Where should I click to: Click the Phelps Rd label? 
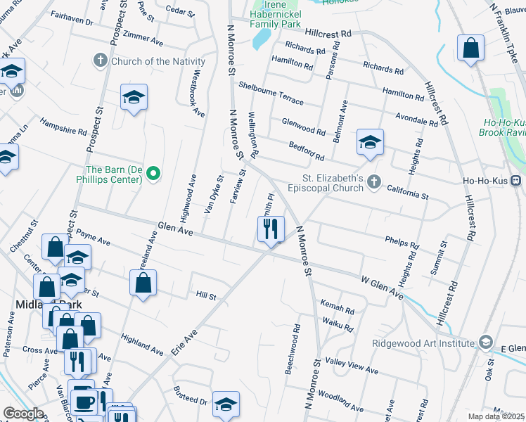click(402, 243)
